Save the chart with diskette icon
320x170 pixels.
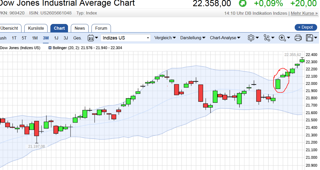[x=309, y=38]
